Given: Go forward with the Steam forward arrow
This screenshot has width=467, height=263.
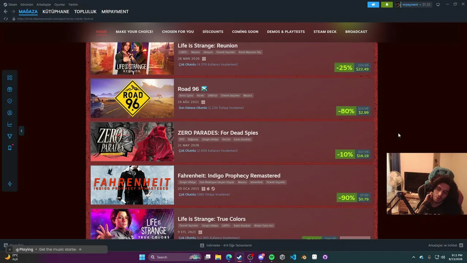Looking at the screenshot, I should (x=13, y=12).
